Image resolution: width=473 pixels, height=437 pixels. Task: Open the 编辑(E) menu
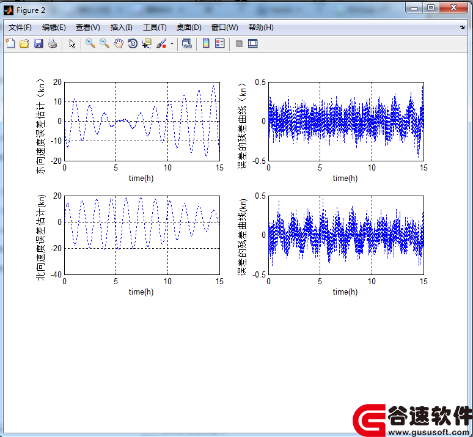(x=54, y=28)
